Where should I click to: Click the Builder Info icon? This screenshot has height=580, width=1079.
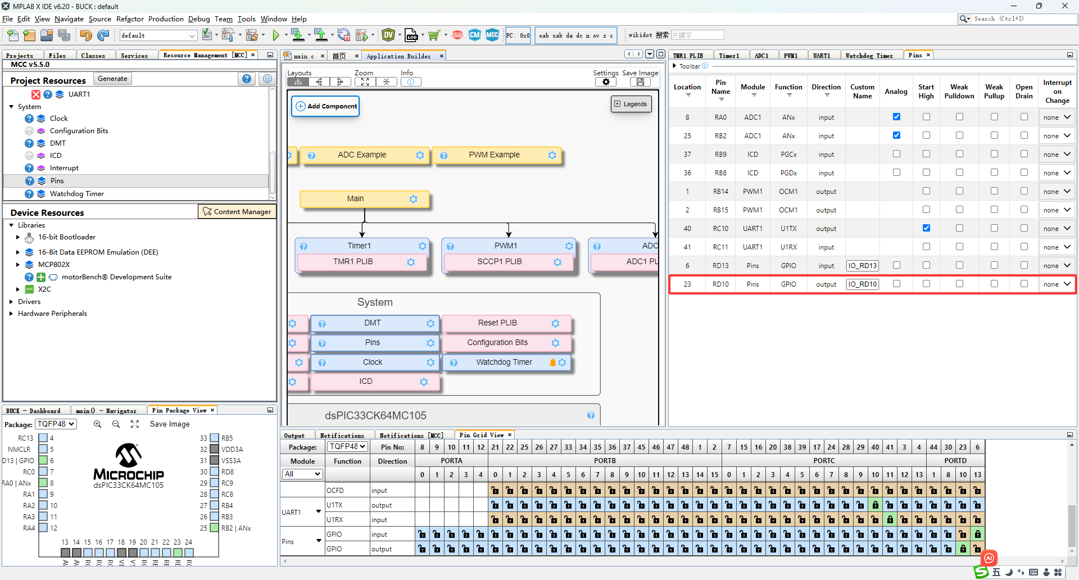(x=411, y=82)
